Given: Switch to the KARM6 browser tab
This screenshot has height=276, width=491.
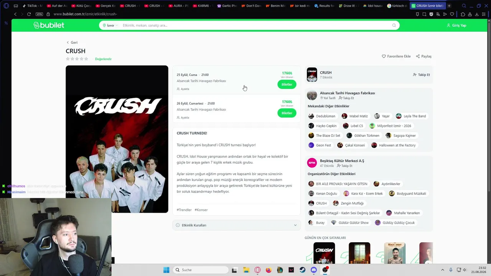Looking at the screenshot, I should [203, 6].
